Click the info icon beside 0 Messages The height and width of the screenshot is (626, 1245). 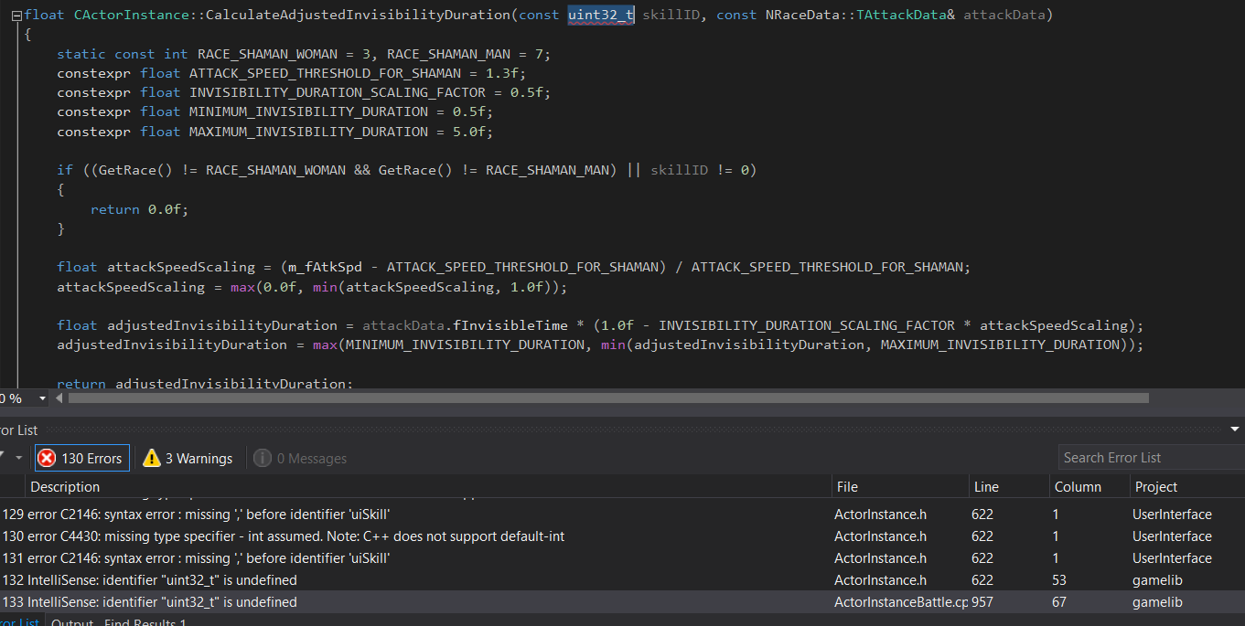pyautogui.click(x=263, y=458)
